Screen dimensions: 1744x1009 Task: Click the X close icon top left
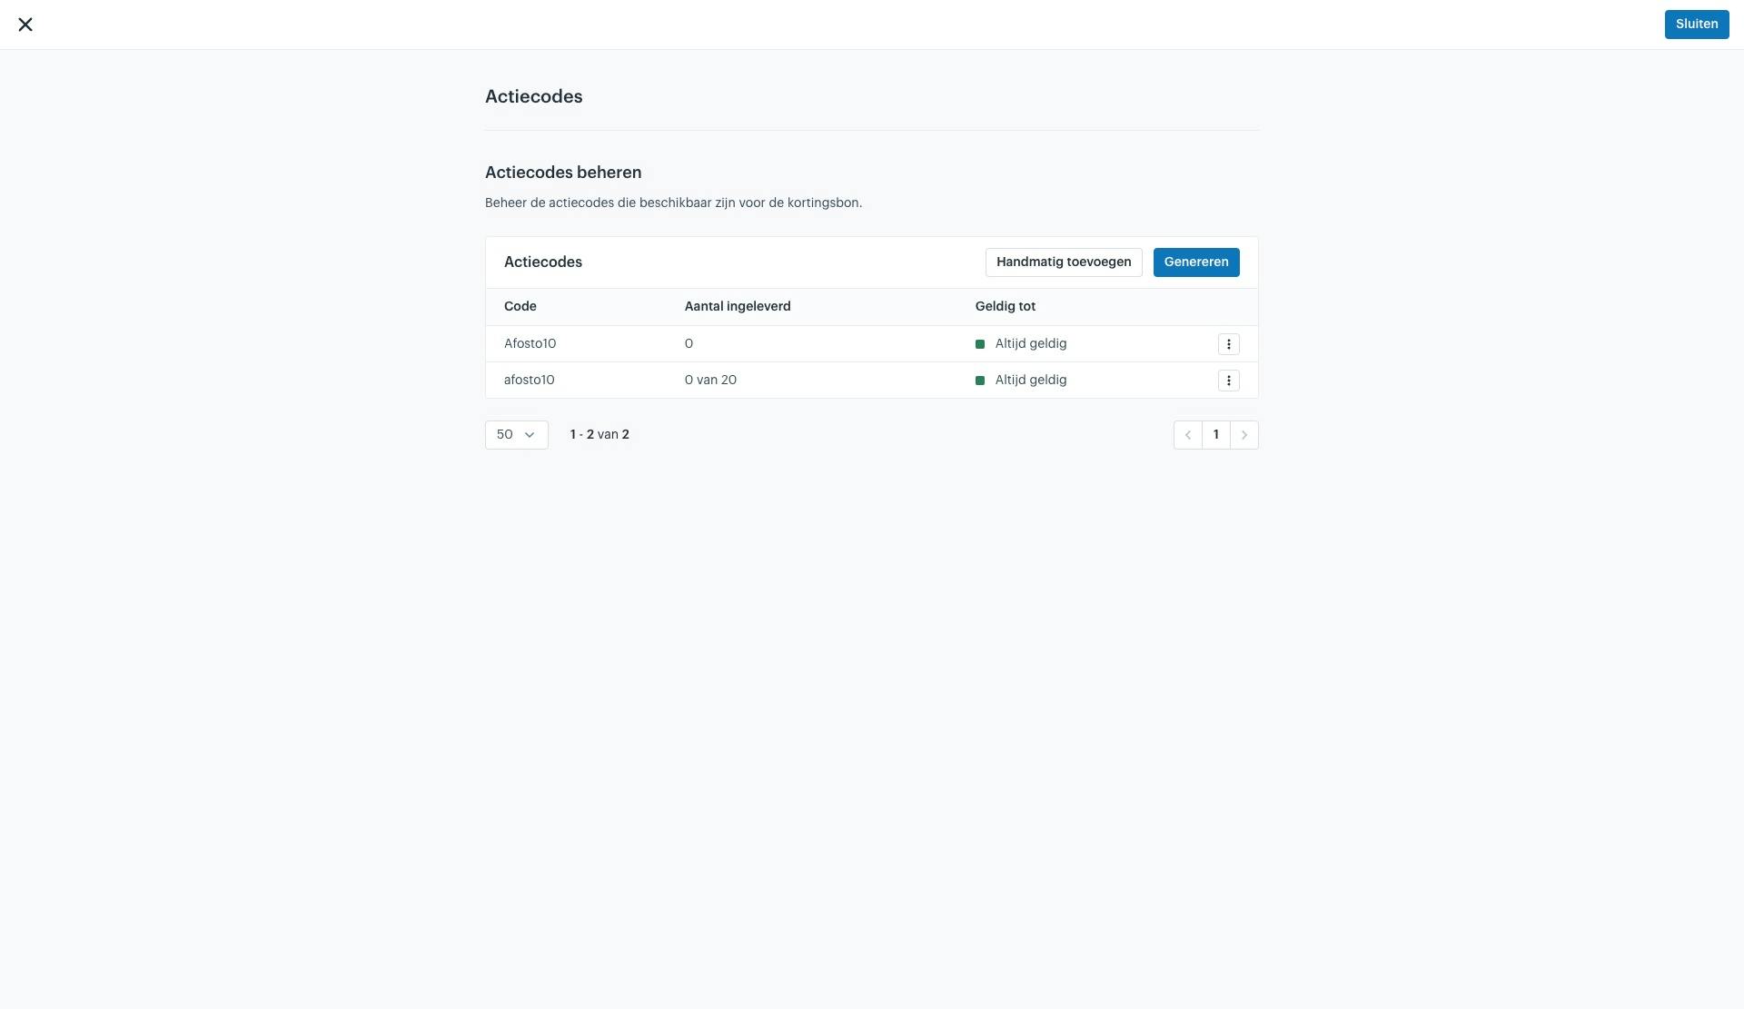(25, 25)
